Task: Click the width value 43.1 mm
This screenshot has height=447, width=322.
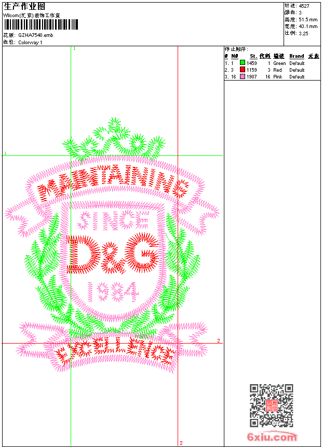Action: [308, 27]
